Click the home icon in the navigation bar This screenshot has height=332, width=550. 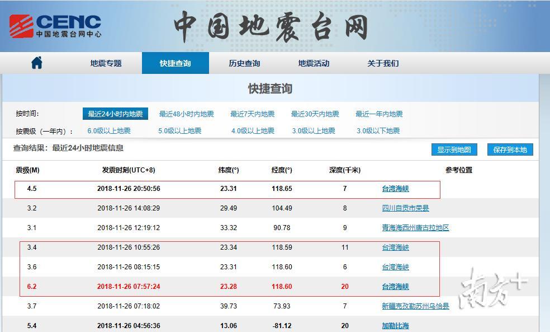pyautogui.click(x=37, y=63)
